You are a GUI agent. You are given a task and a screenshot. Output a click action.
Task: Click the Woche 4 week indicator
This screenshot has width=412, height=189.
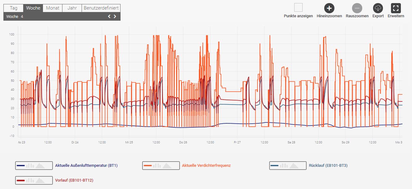tap(15, 17)
